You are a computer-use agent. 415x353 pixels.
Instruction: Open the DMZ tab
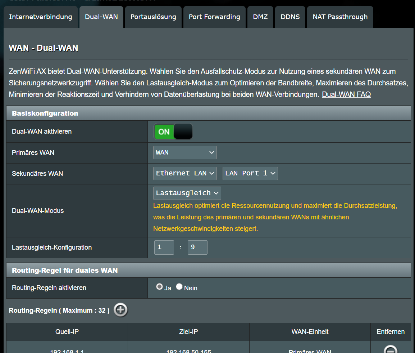260,17
